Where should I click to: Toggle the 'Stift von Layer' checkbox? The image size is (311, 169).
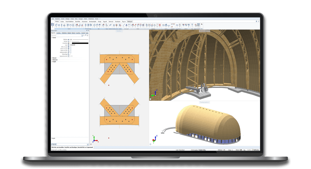[71, 47]
